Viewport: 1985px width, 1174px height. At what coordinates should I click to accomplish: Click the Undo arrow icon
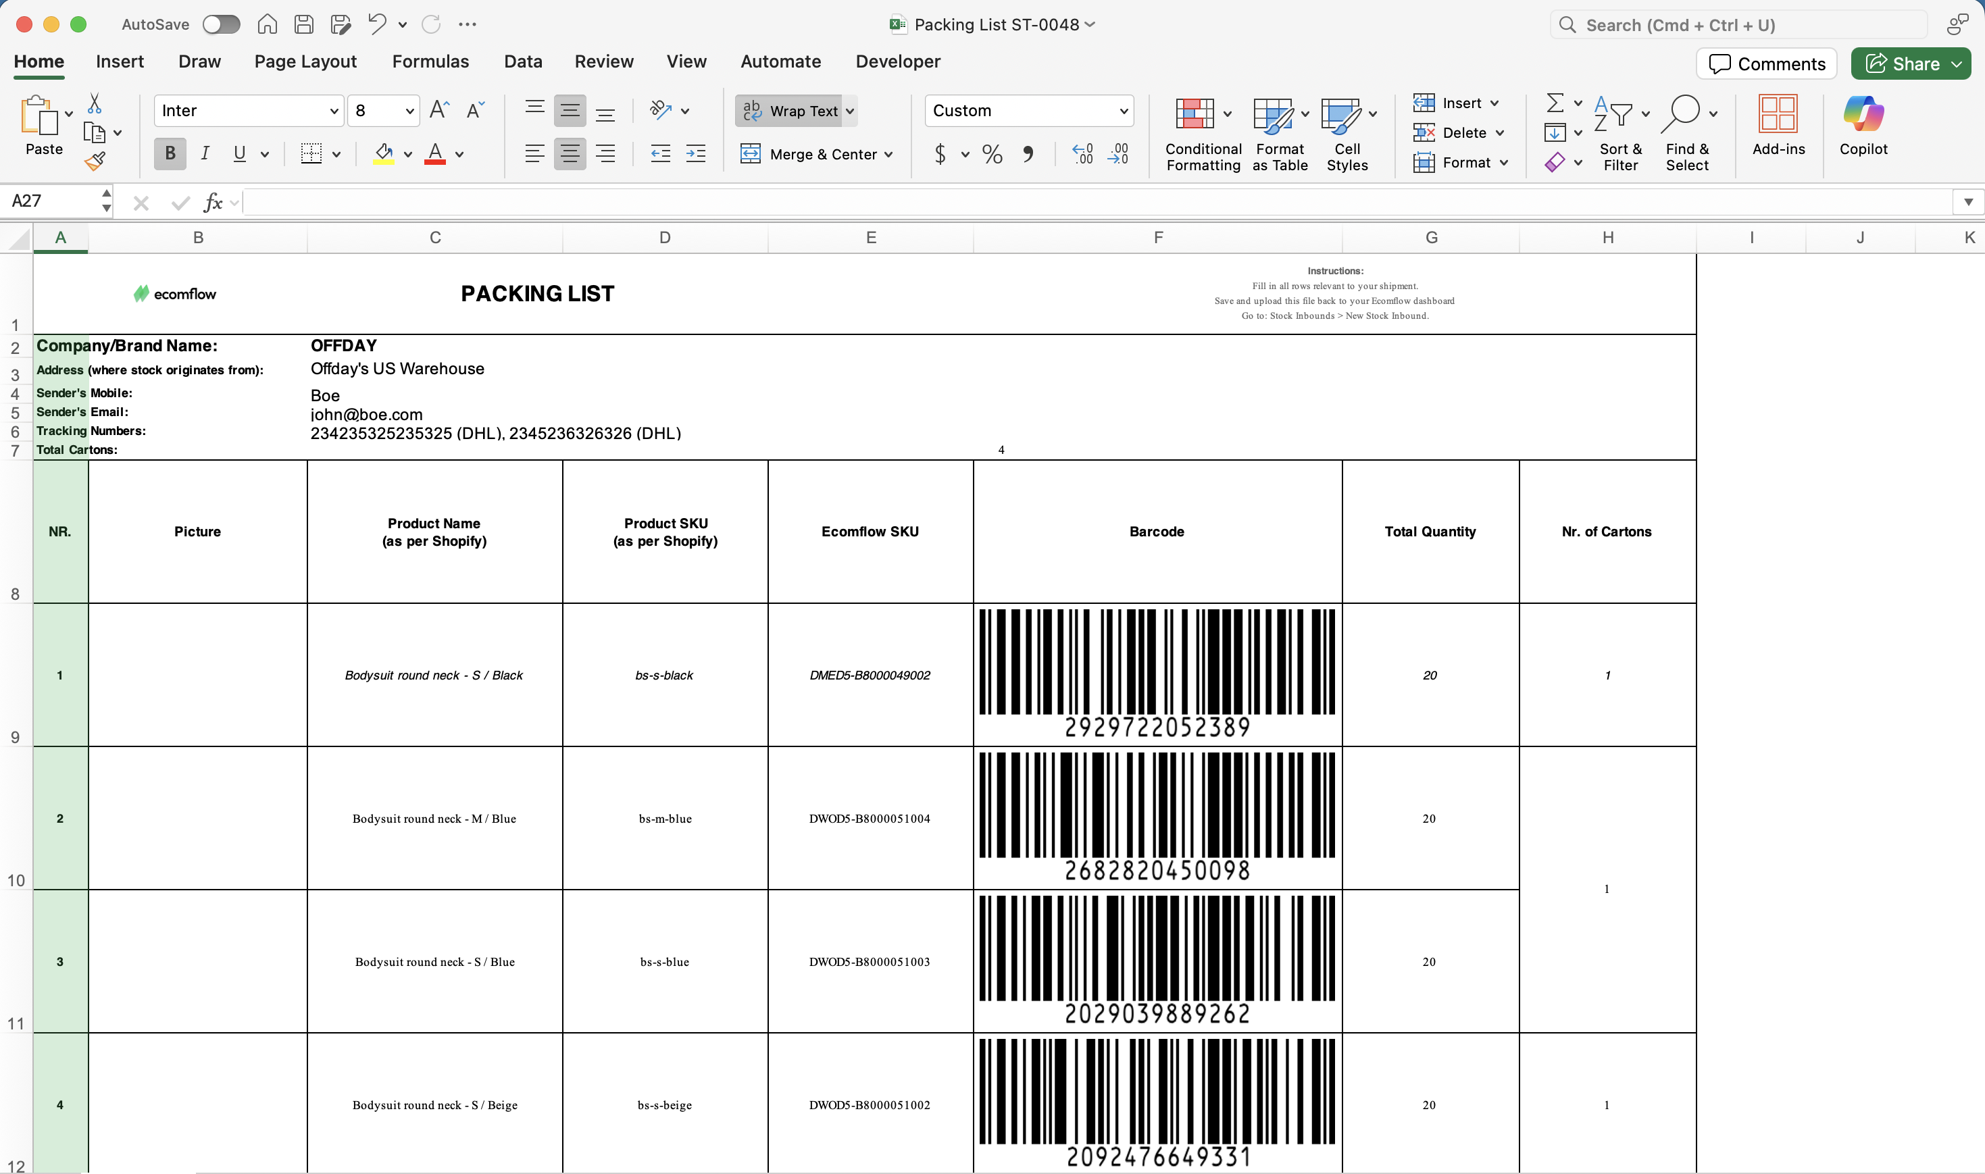click(376, 24)
